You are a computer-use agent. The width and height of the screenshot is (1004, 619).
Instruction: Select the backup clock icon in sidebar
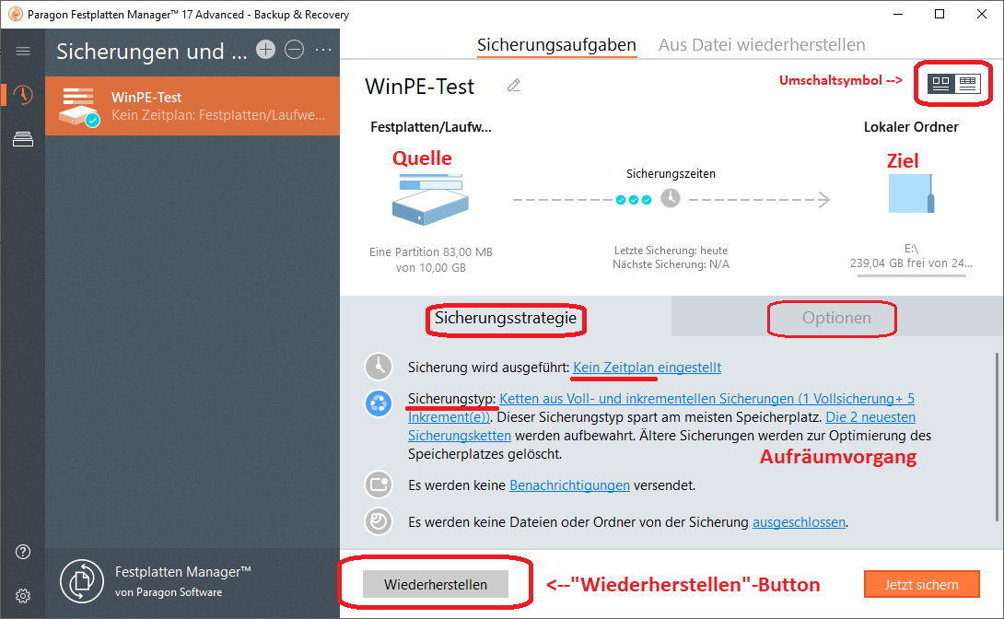(23, 95)
